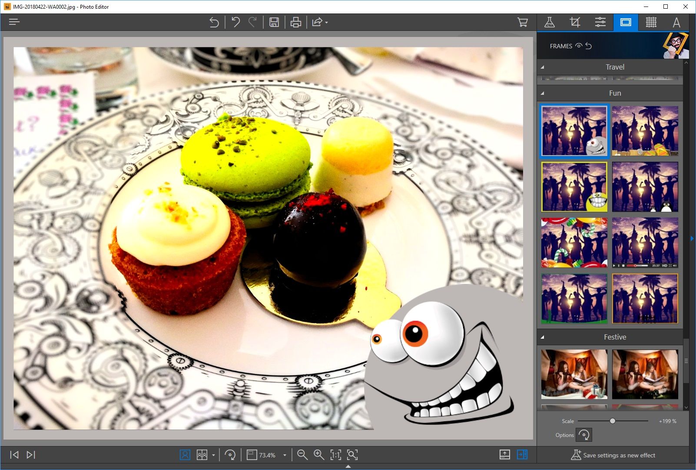The width and height of the screenshot is (696, 470).
Task: Open the hamburger menu
Action: [x=14, y=21]
